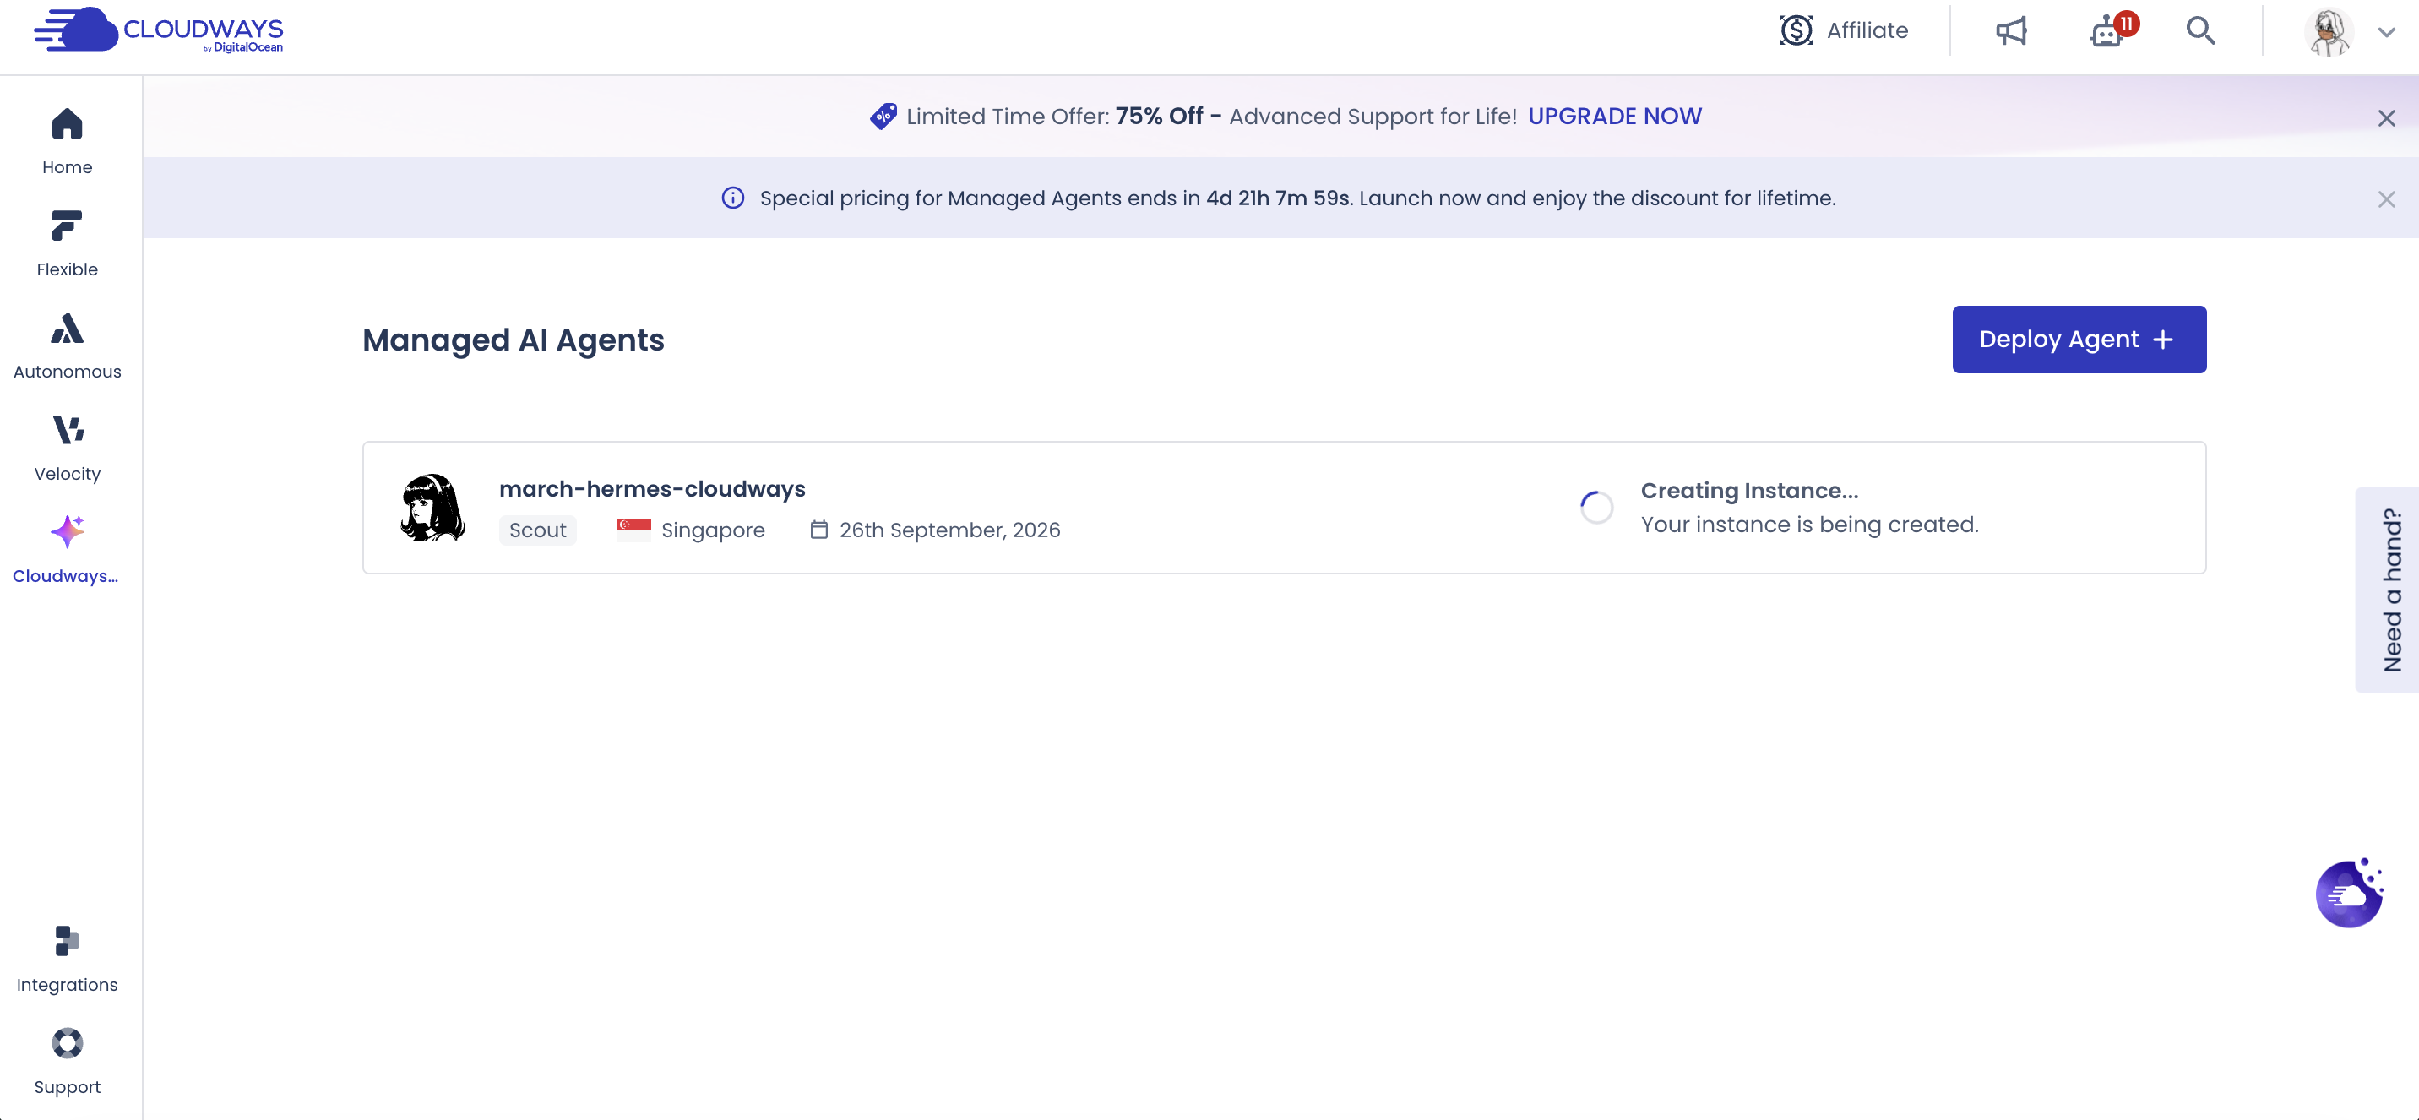
Task: Open the Cloudways logo home link
Action: coord(158,30)
